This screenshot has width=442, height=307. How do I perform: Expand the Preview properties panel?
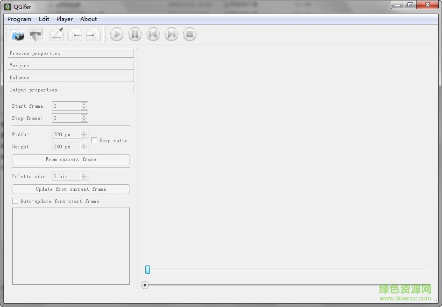pos(71,53)
